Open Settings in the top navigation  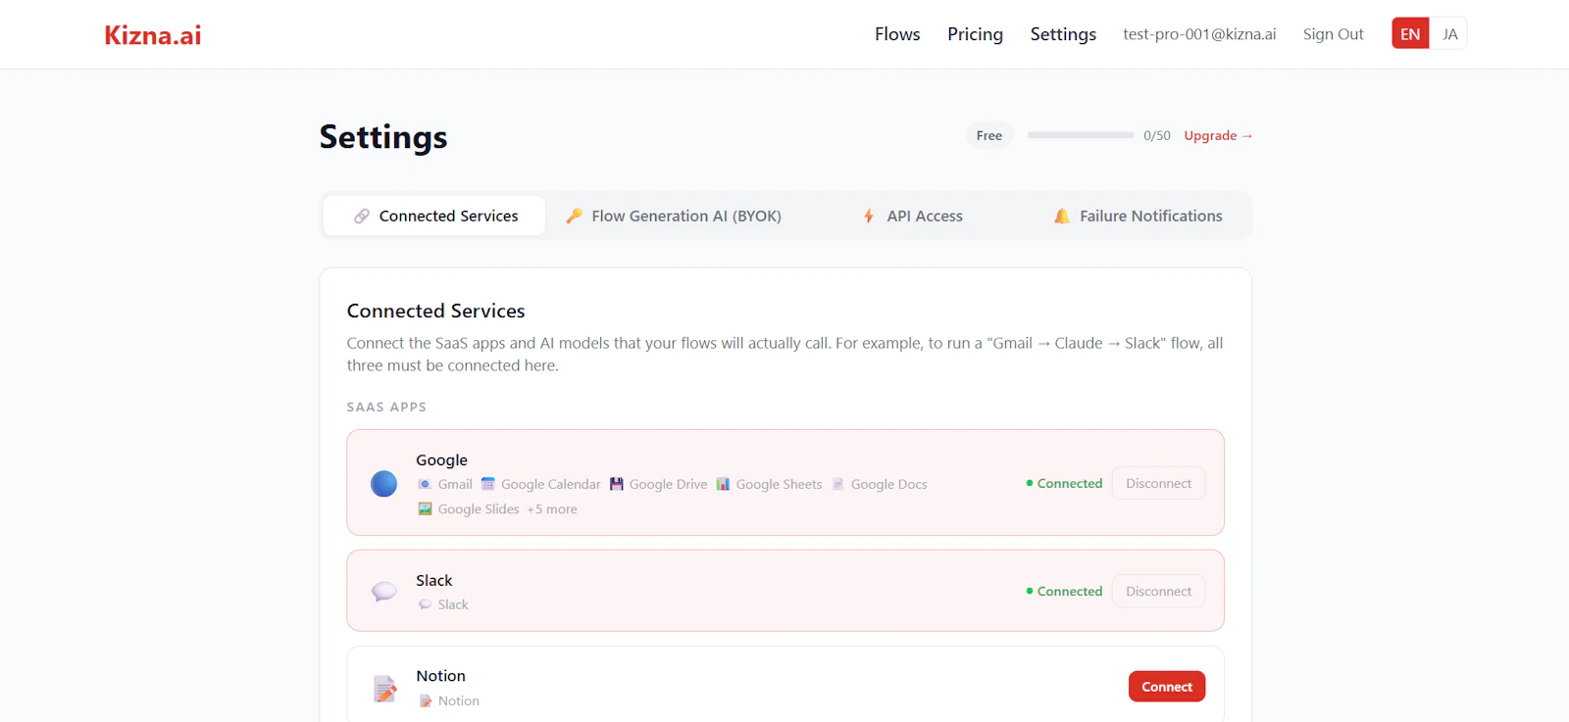point(1063,34)
